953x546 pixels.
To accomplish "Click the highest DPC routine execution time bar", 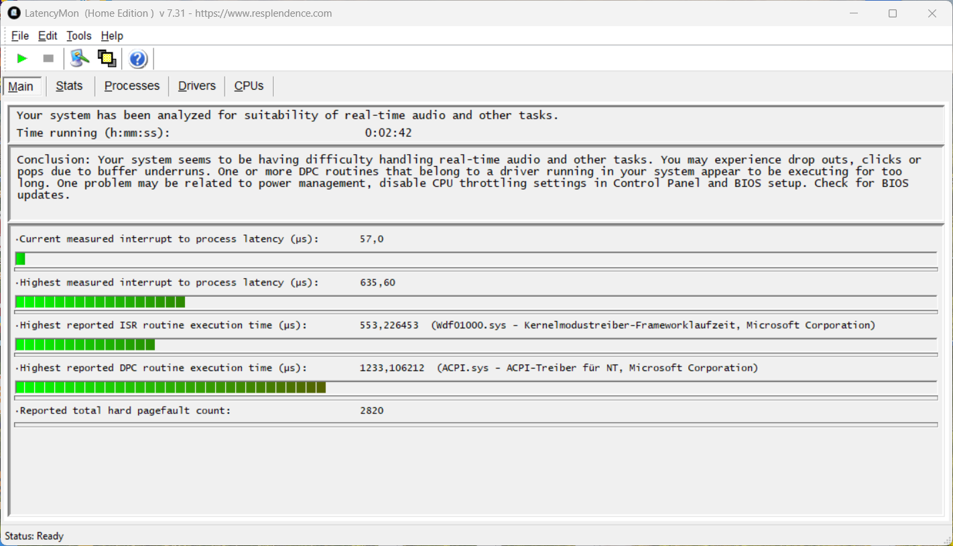I will [x=170, y=387].
